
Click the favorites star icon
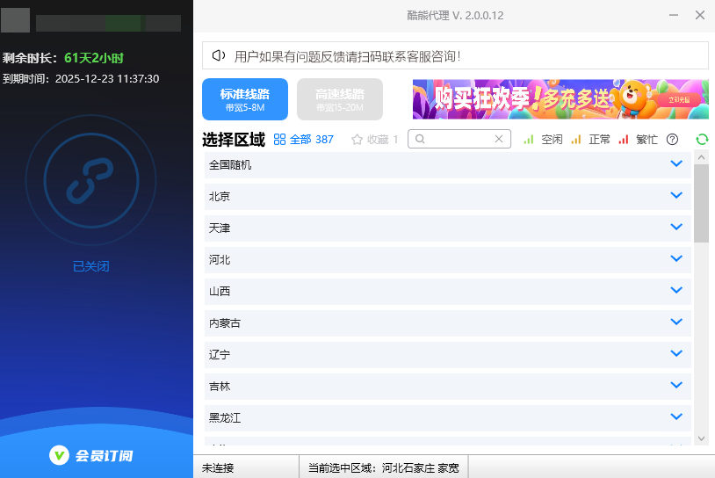point(357,139)
